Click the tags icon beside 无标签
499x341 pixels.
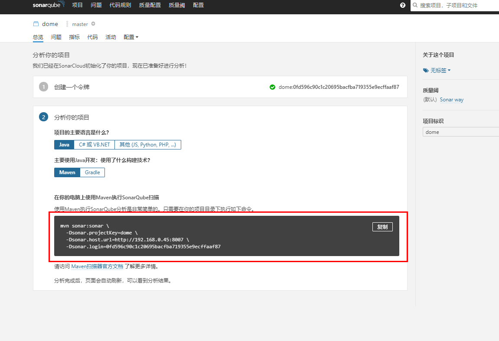[x=426, y=70]
